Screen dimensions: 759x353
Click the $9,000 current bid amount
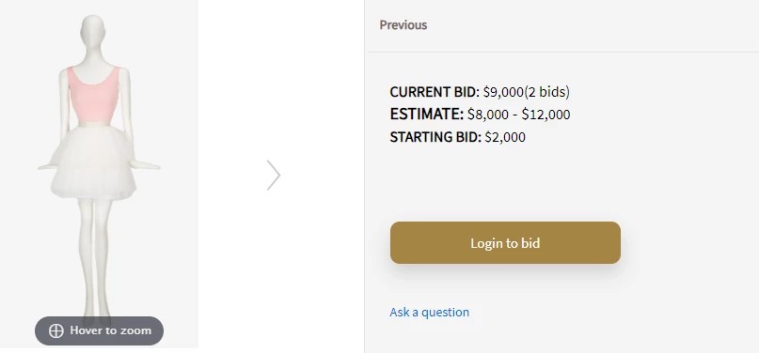tap(503, 92)
